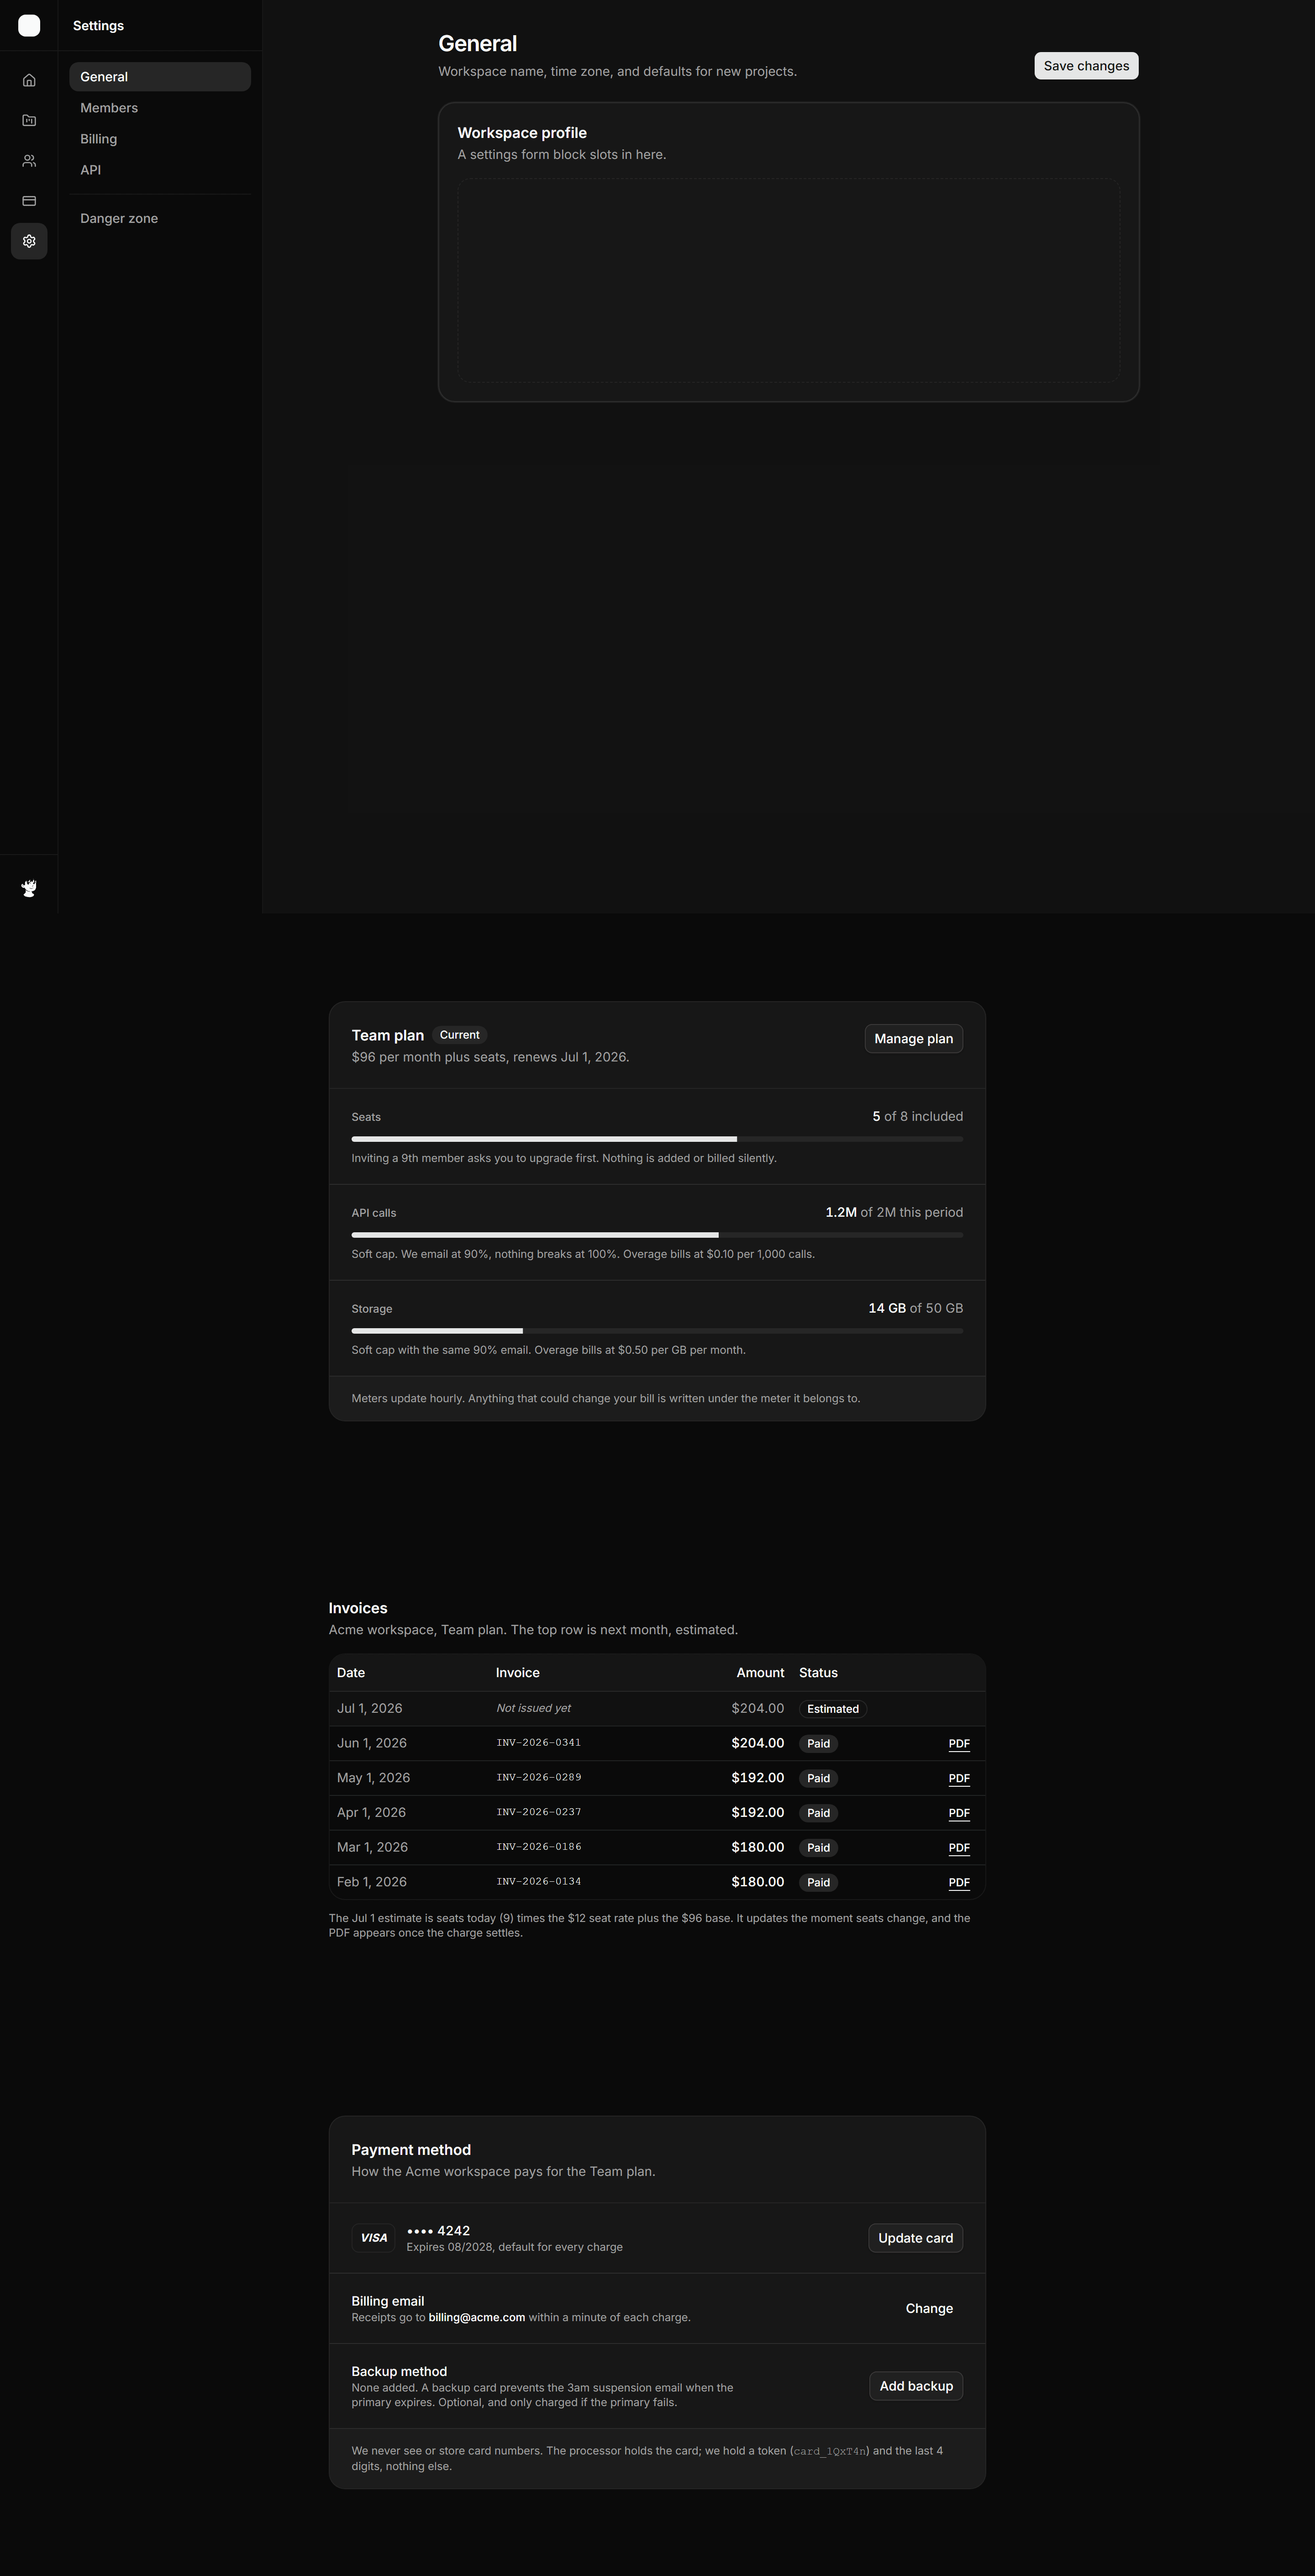The width and height of the screenshot is (1315, 2576).
Task: Click the Date column header
Action: [x=351, y=1673]
